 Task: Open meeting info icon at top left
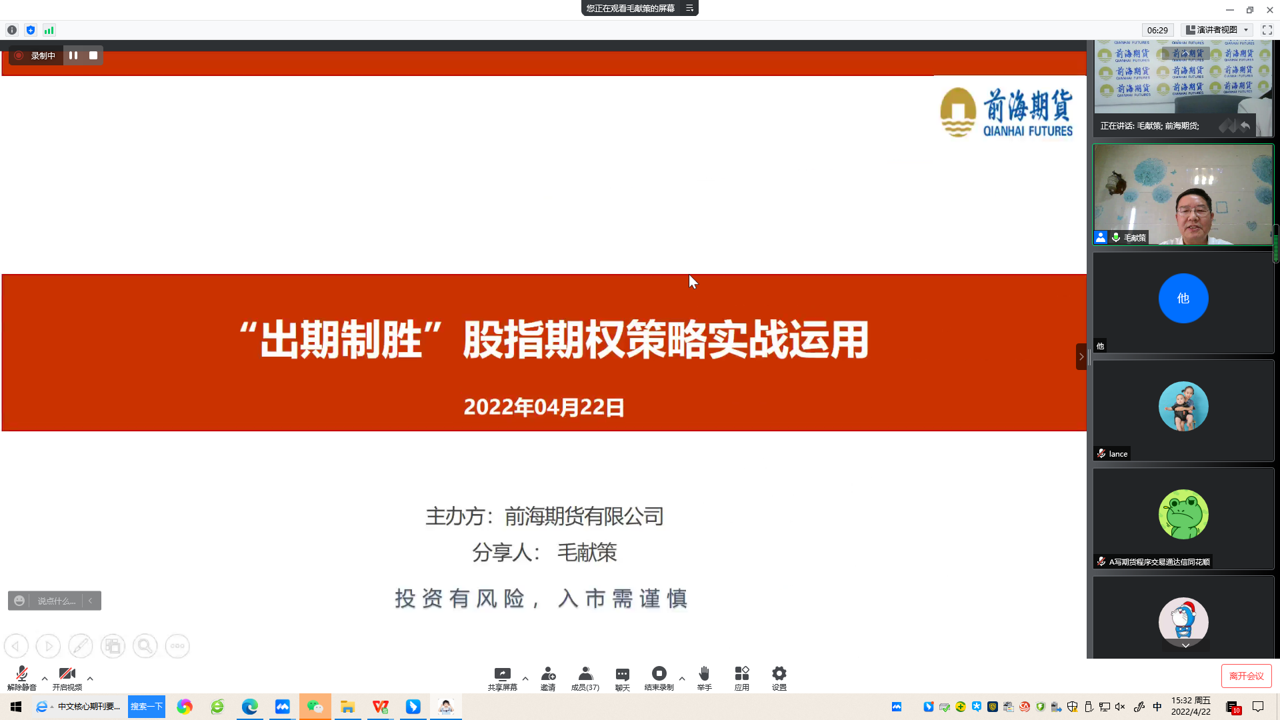[12, 30]
